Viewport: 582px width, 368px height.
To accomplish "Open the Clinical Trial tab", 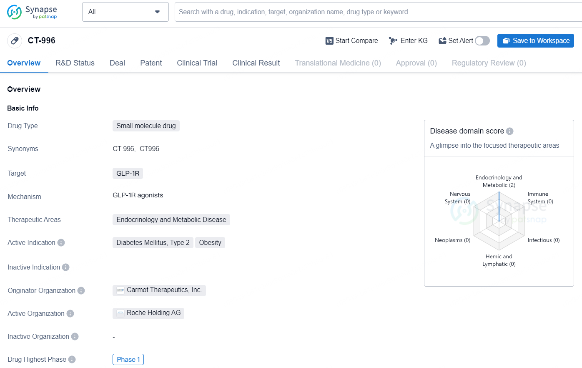I will [x=197, y=63].
